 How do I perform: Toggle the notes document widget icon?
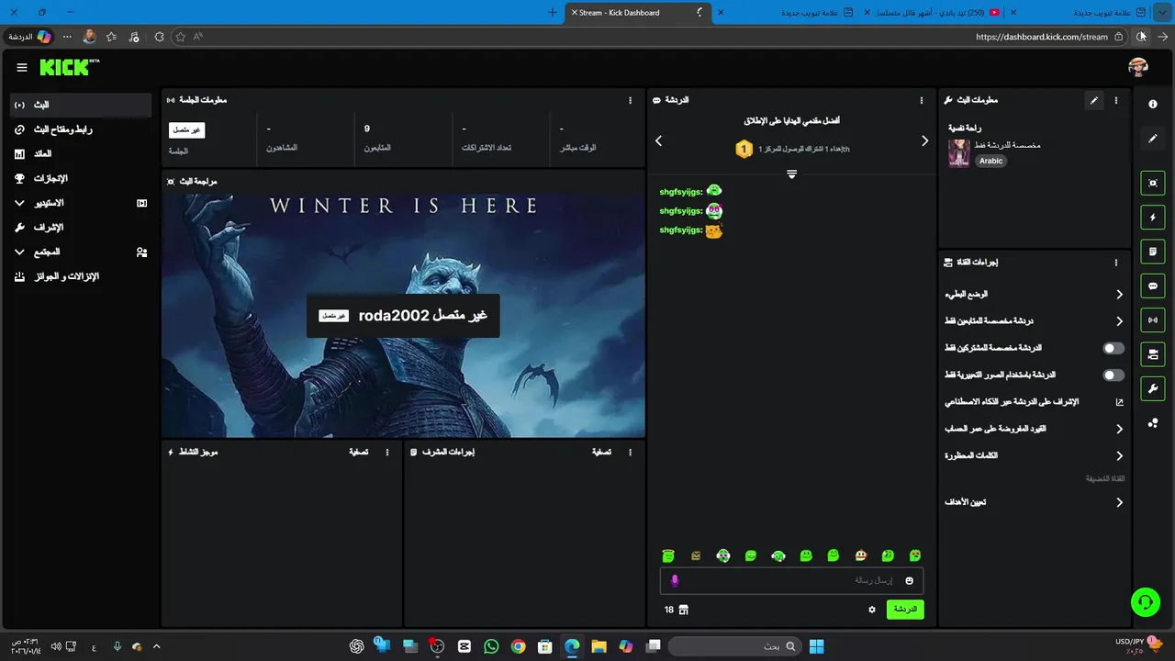[x=1153, y=251]
